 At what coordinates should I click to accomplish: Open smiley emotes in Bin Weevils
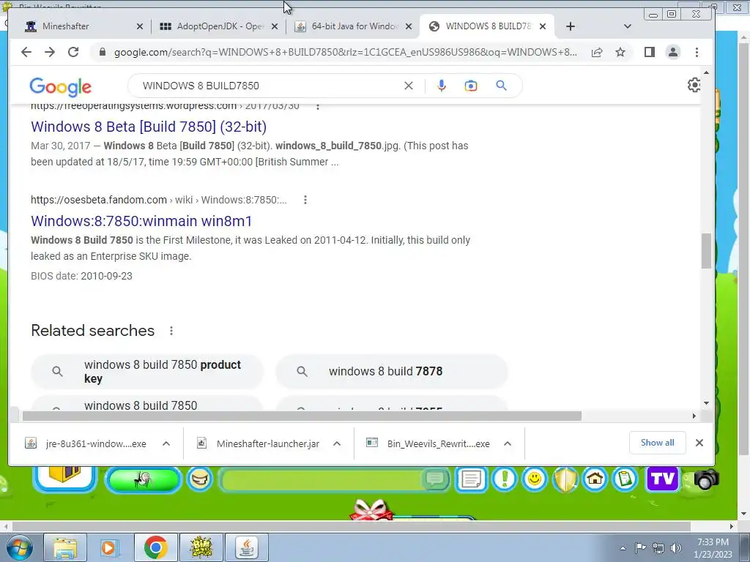click(x=534, y=479)
